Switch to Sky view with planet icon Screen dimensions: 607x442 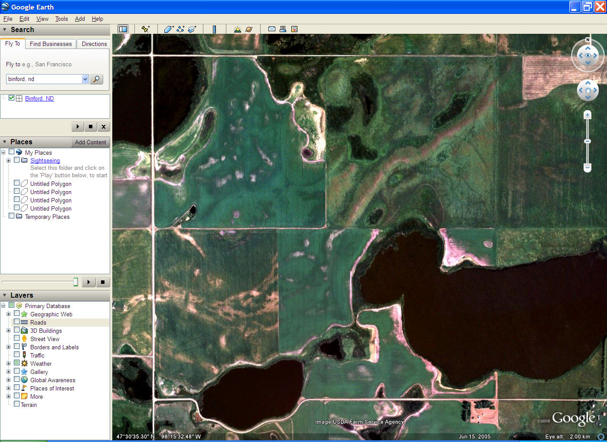249,29
